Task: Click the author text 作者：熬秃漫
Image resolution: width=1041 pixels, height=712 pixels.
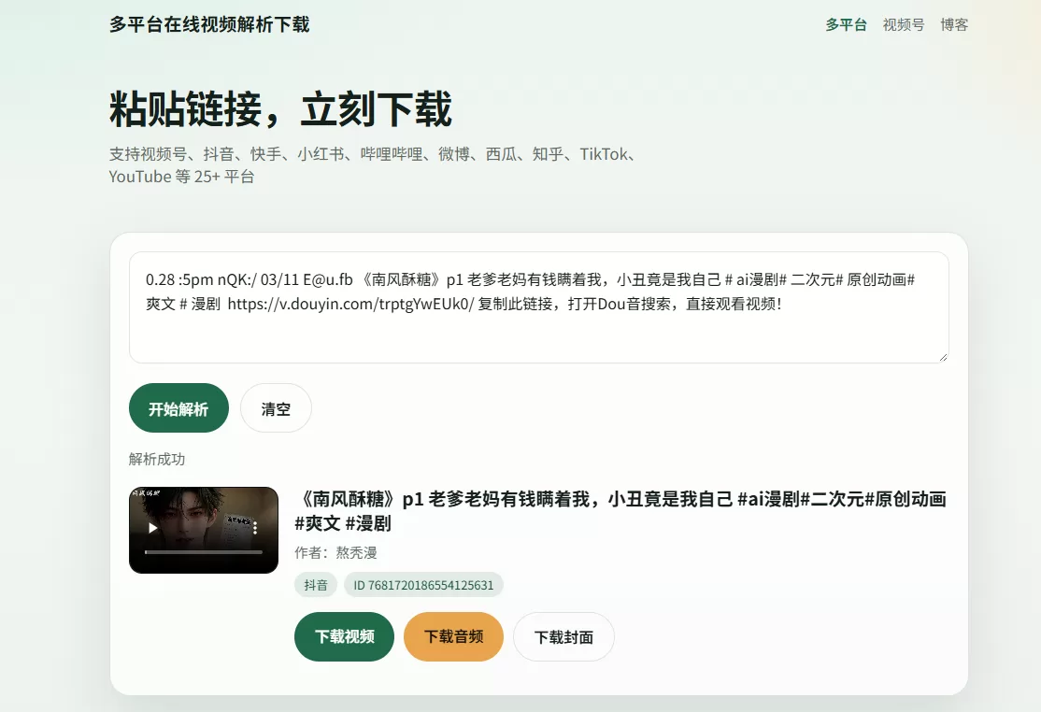Action: click(335, 552)
